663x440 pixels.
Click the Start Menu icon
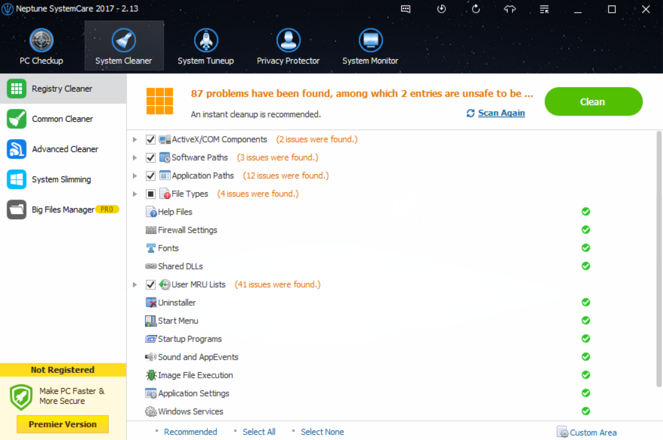pos(150,321)
